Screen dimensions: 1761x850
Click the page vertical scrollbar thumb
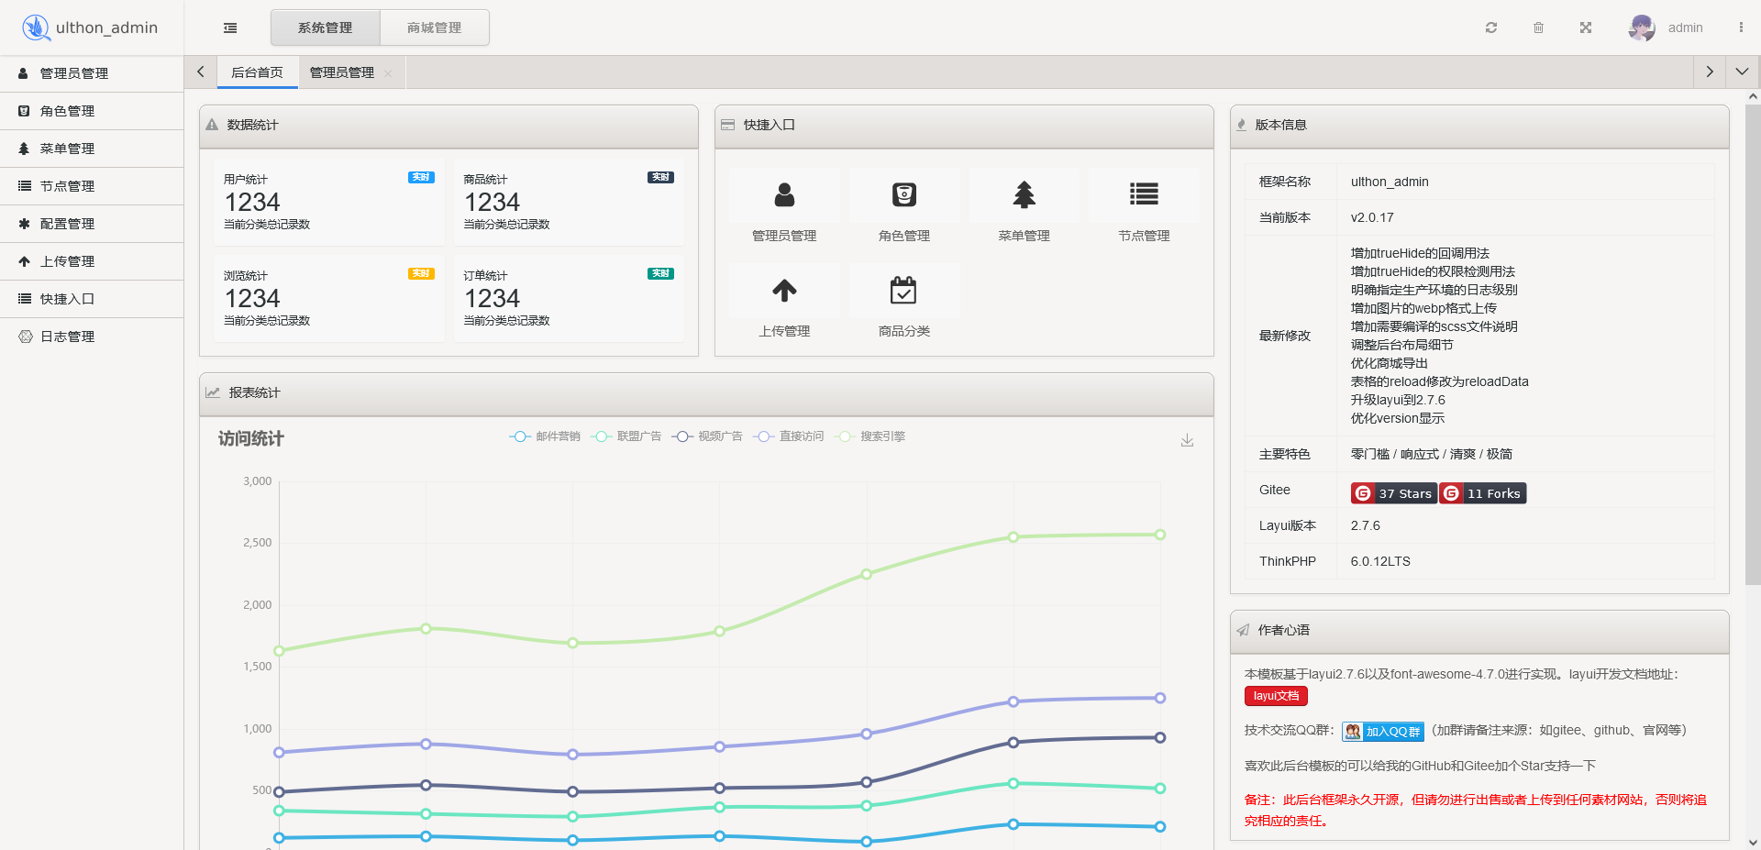[1753, 344]
